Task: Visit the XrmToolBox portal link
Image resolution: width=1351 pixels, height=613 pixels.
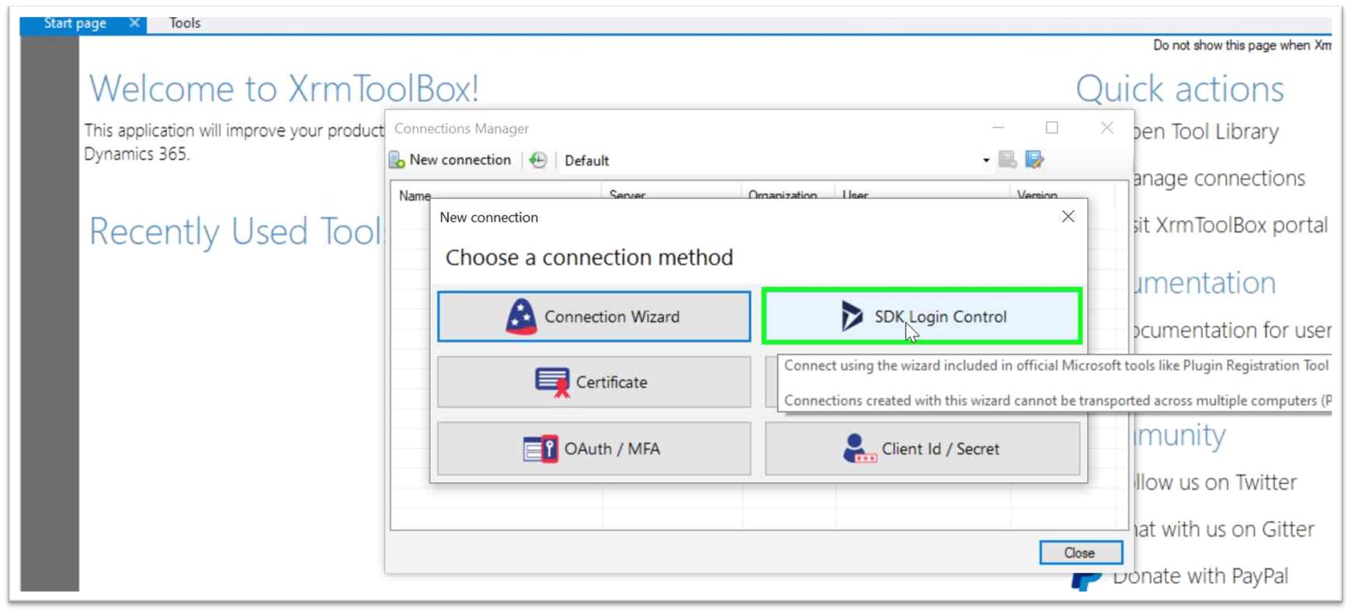Action: point(1230,225)
